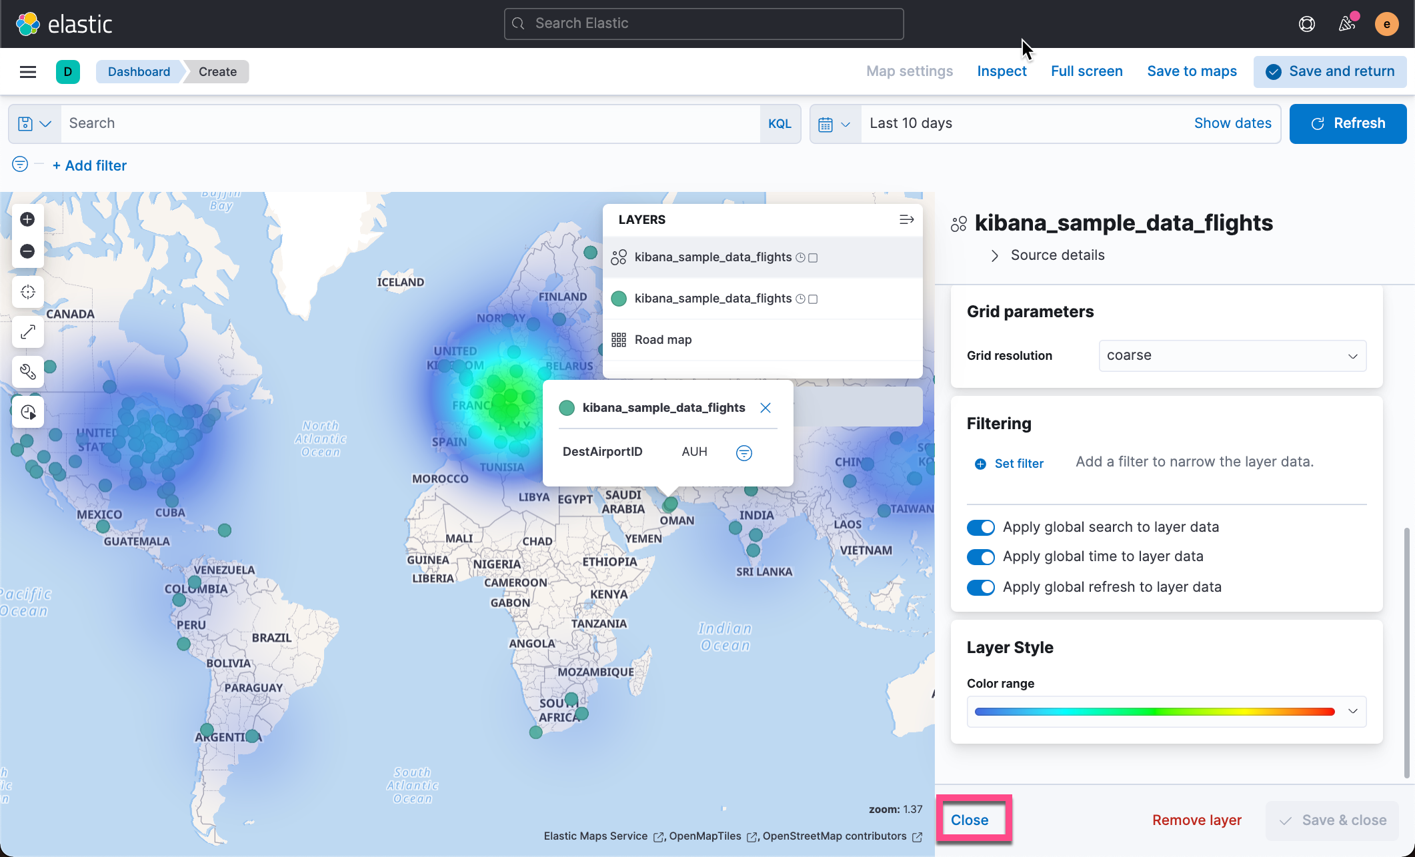The width and height of the screenshot is (1415, 857).
Task: Click the Set filter link
Action: point(1018,464)
